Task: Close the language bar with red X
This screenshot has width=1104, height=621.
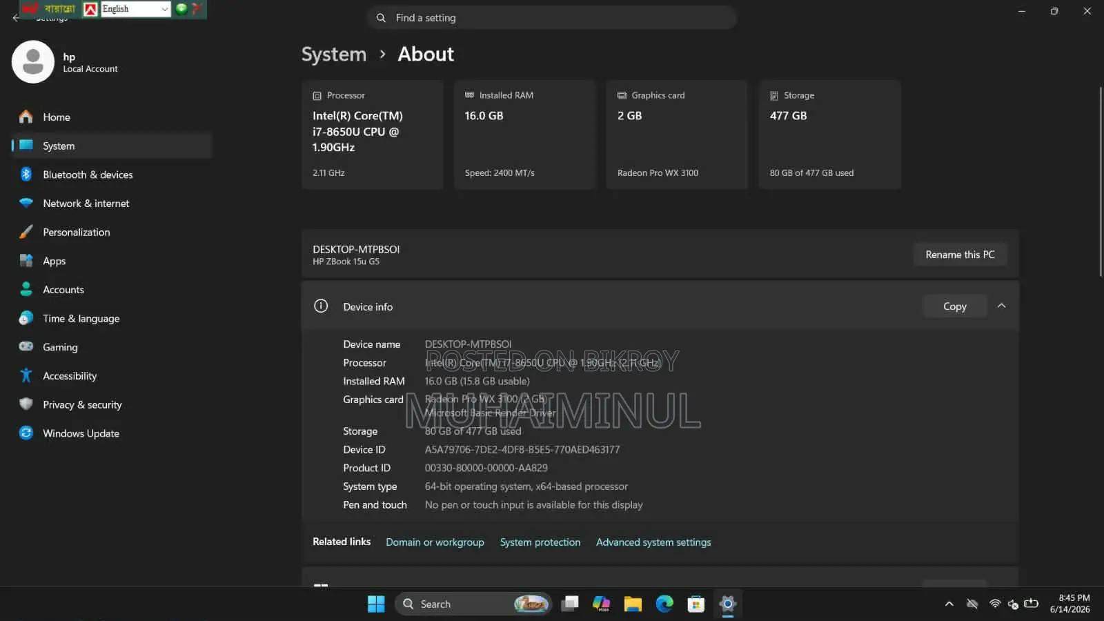Action: tap(197, 8)
